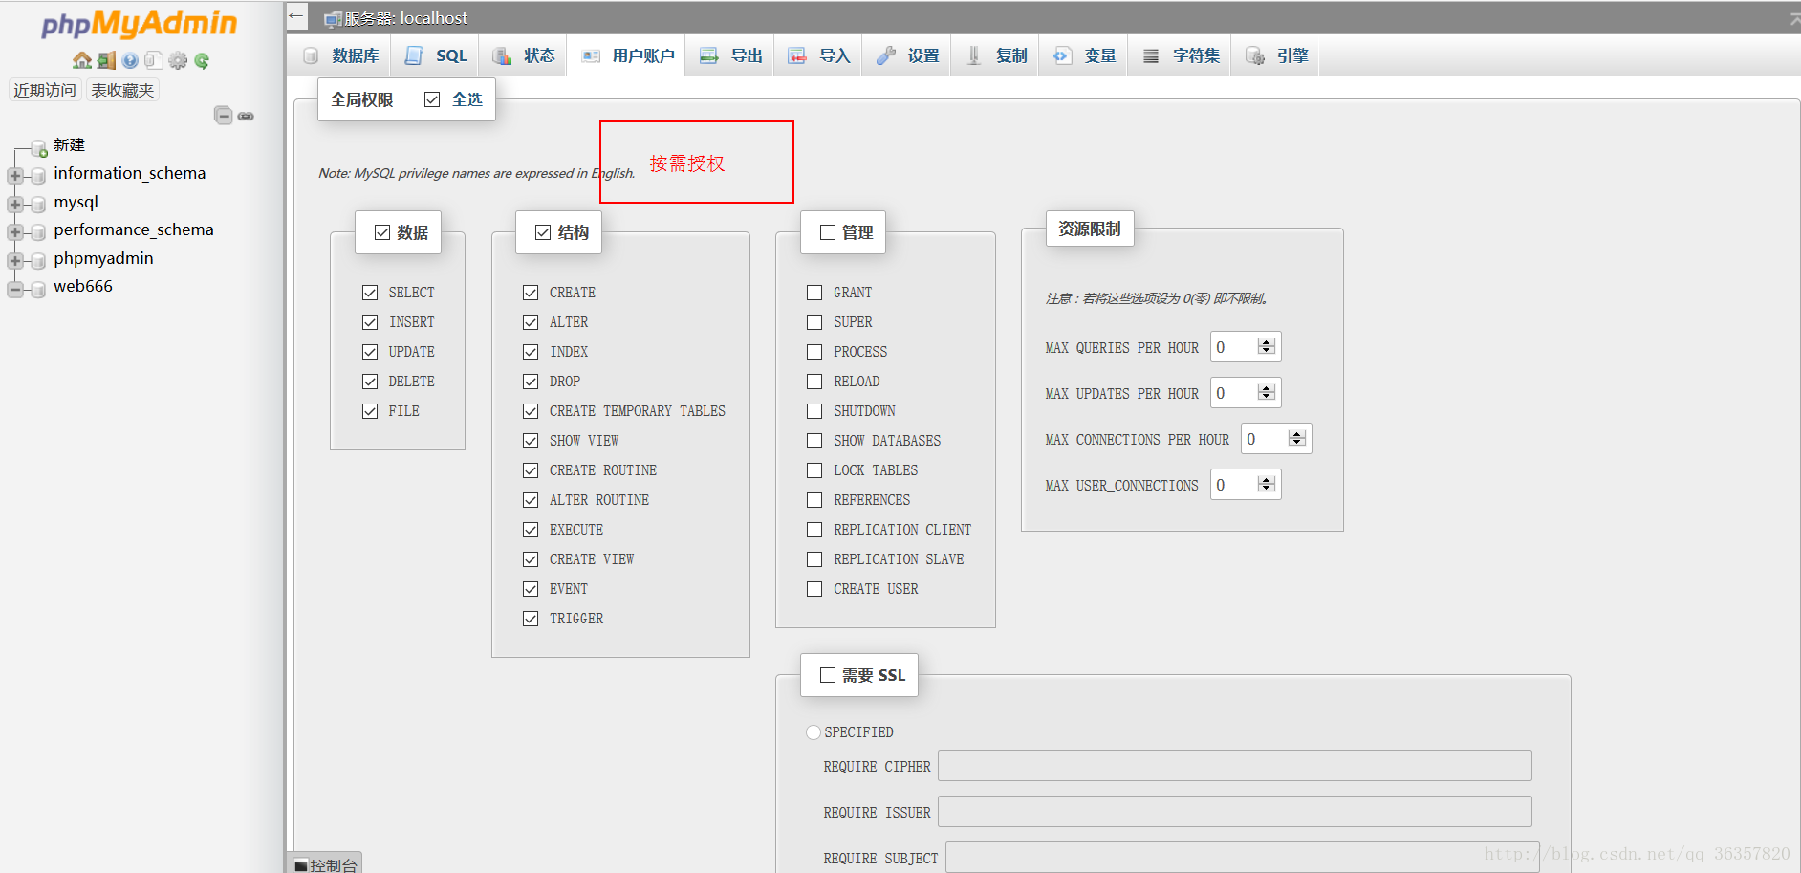Go to phpMyAdmin home via house icon
This screenshot has height=873, width=1801.
[82, 60]
